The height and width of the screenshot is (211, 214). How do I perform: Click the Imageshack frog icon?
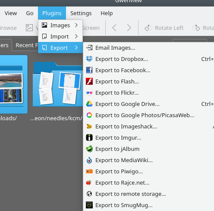coord(89,126)
